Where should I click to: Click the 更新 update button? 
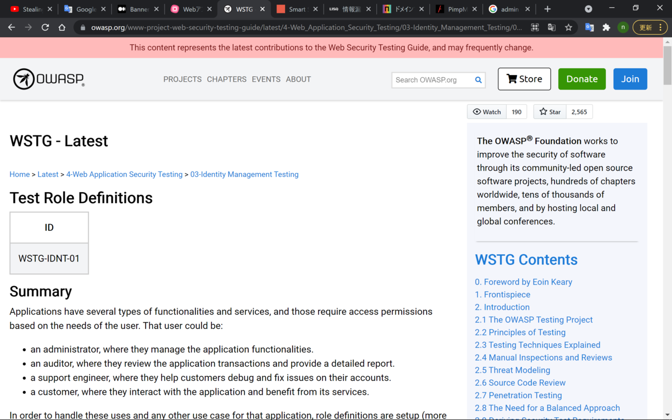point(650,27)
